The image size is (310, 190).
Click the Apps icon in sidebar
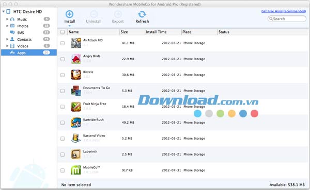point(12,53)
